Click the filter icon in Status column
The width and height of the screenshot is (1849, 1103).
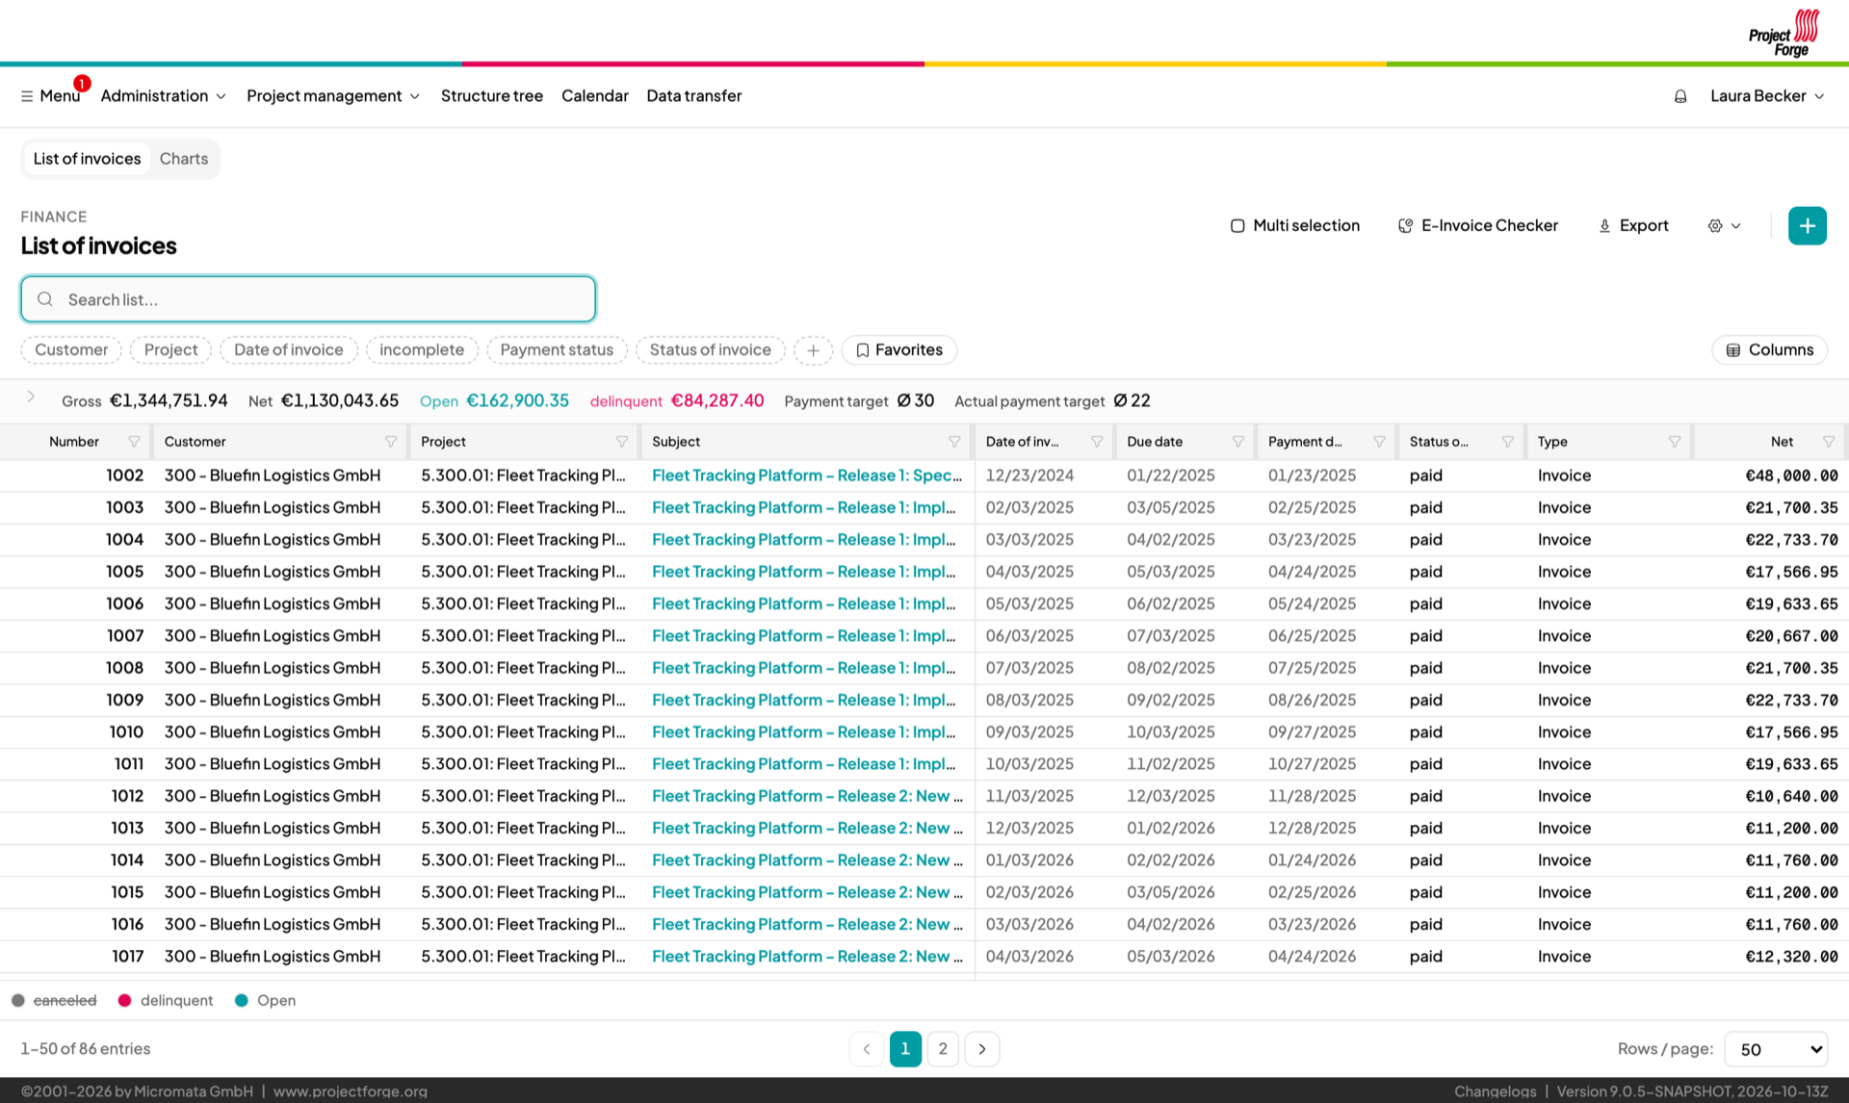pos(1508,442)
